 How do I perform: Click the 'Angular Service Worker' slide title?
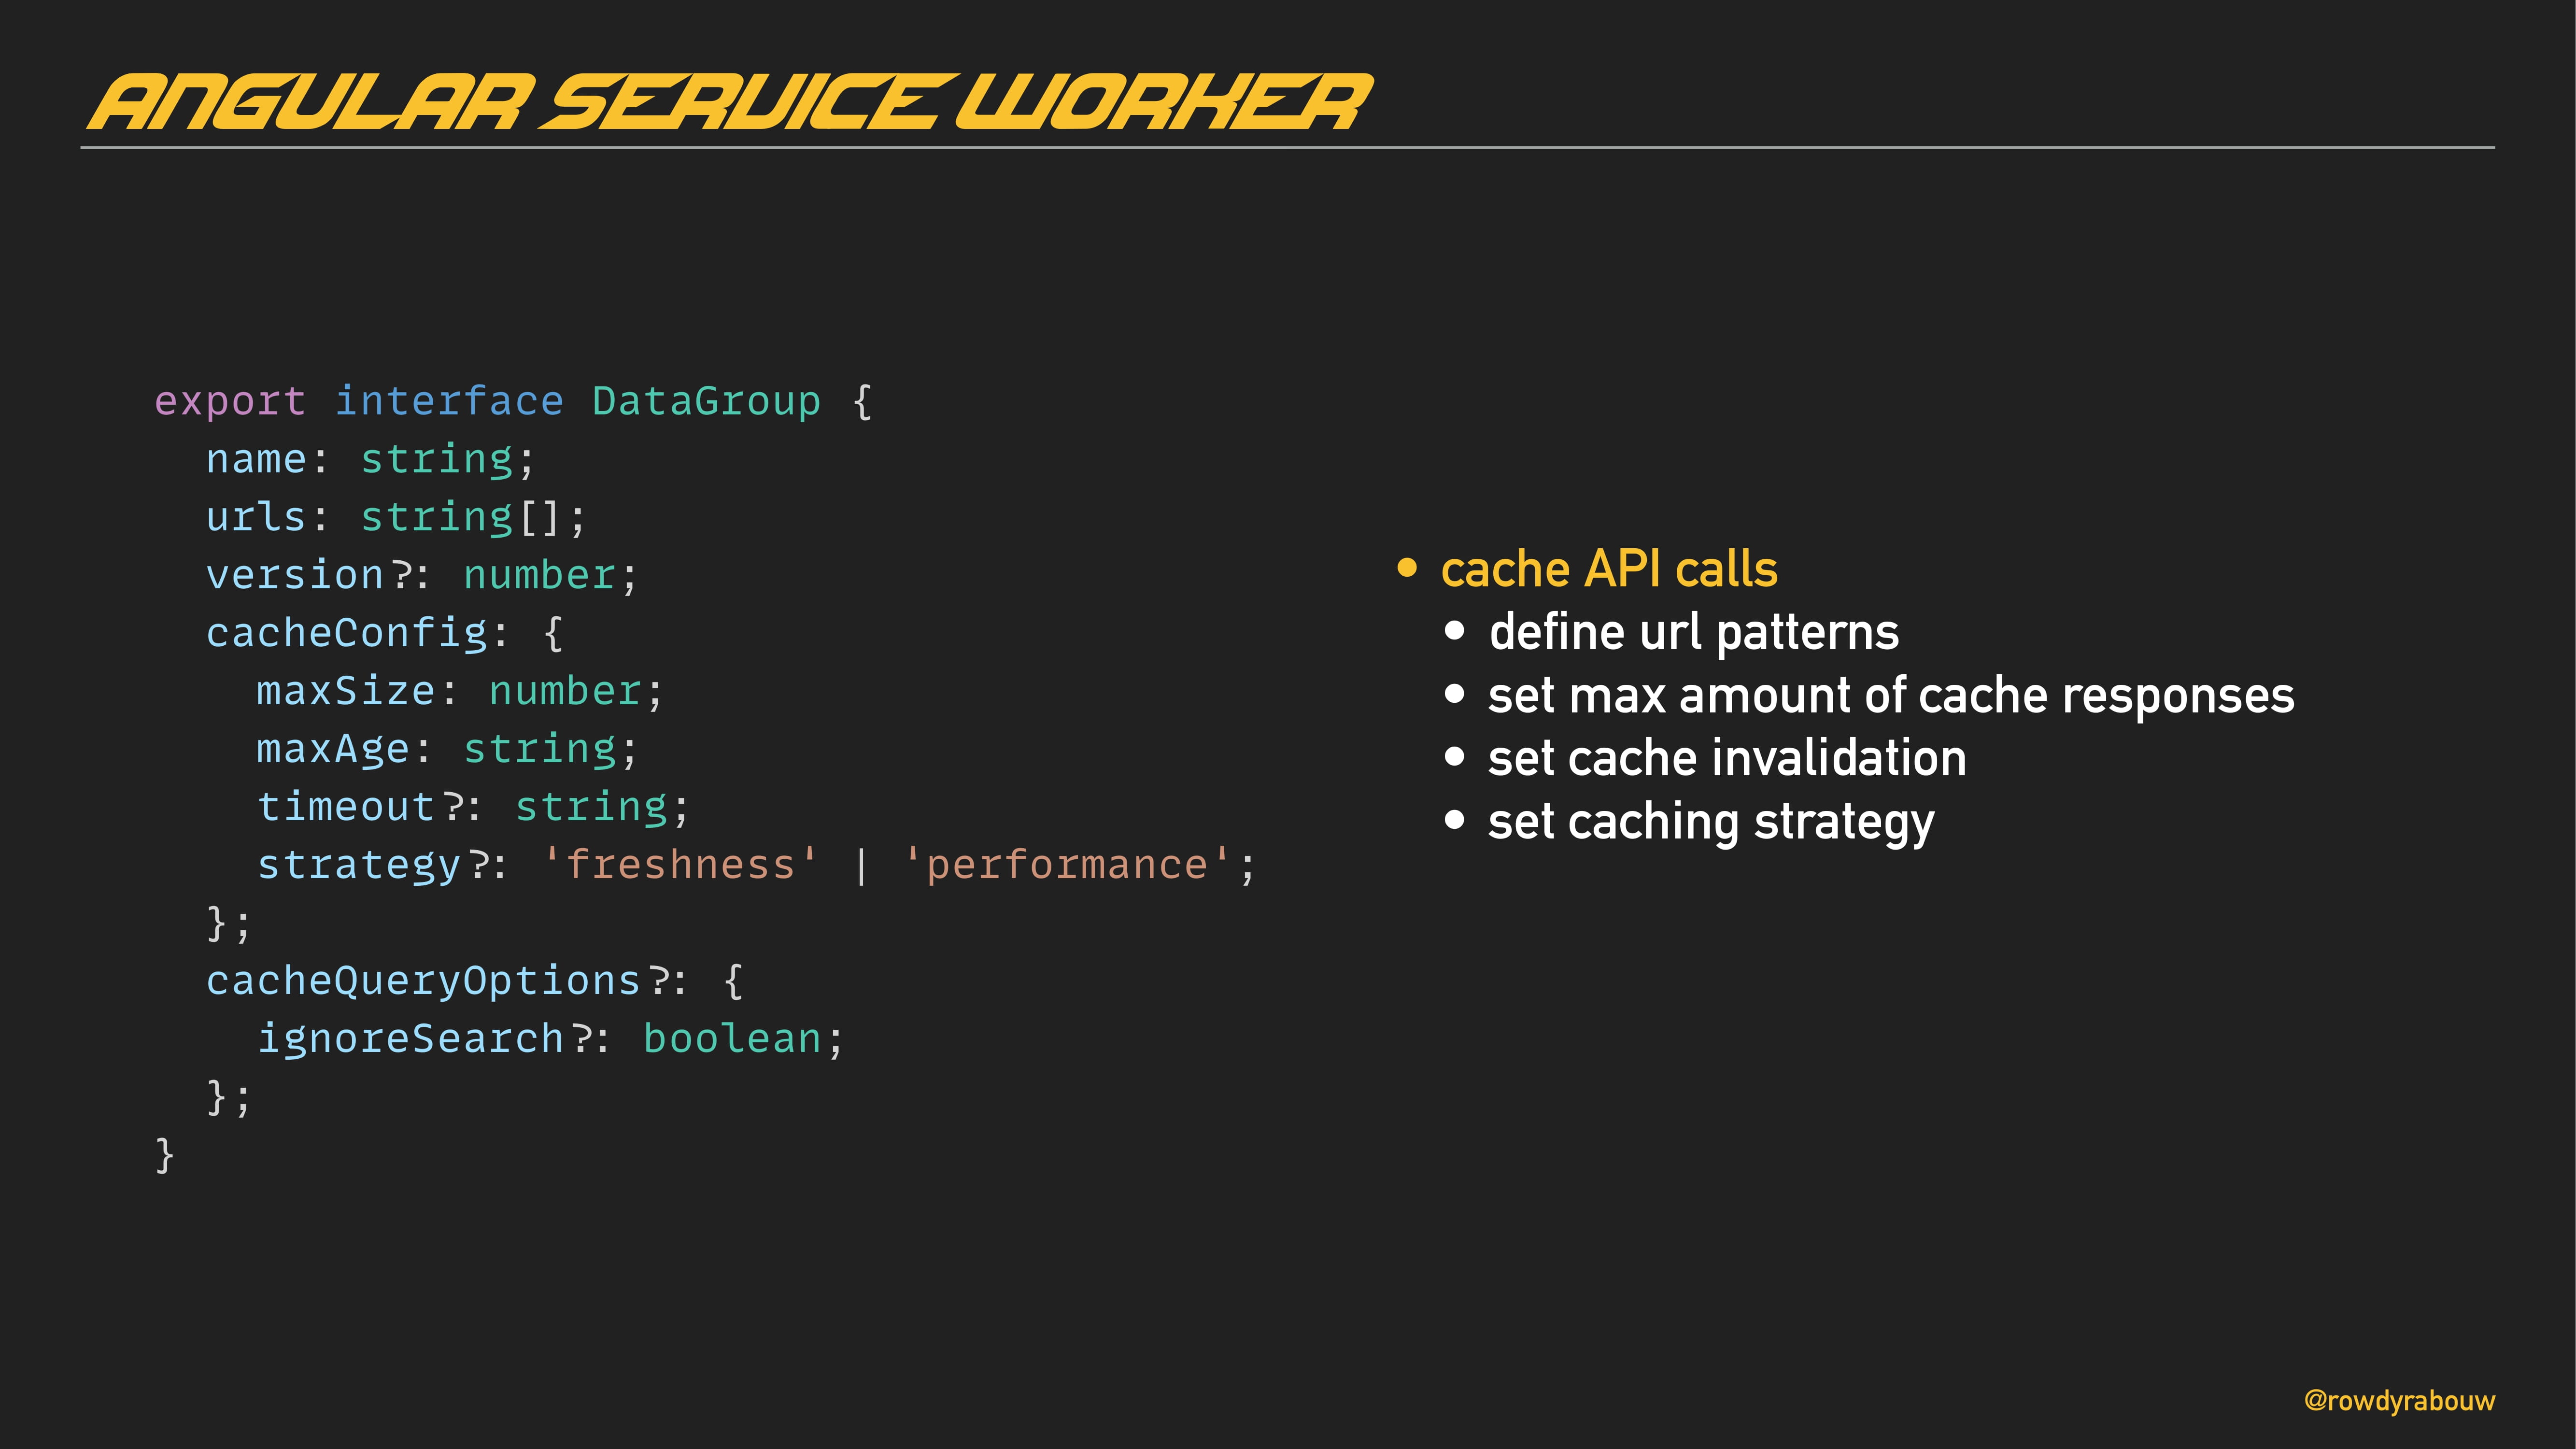click(730, 102)
